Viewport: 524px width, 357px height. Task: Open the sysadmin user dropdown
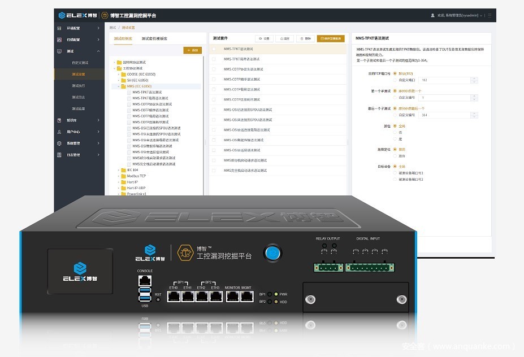click(x=458, y=15)
